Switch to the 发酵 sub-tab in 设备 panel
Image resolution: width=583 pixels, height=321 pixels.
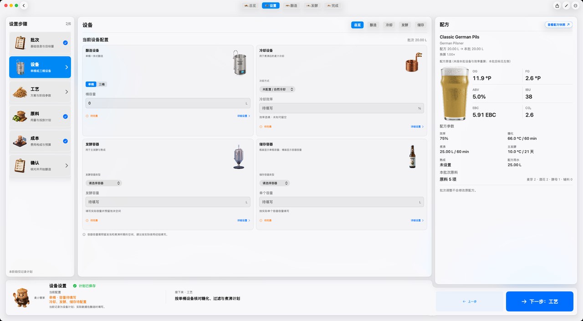click(404, 25)
